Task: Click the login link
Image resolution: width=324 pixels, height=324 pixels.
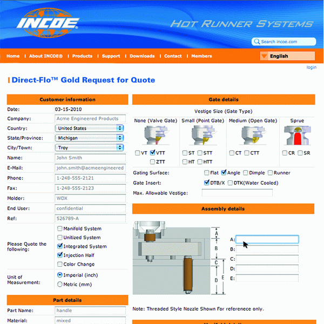Action: click(312, 67)
